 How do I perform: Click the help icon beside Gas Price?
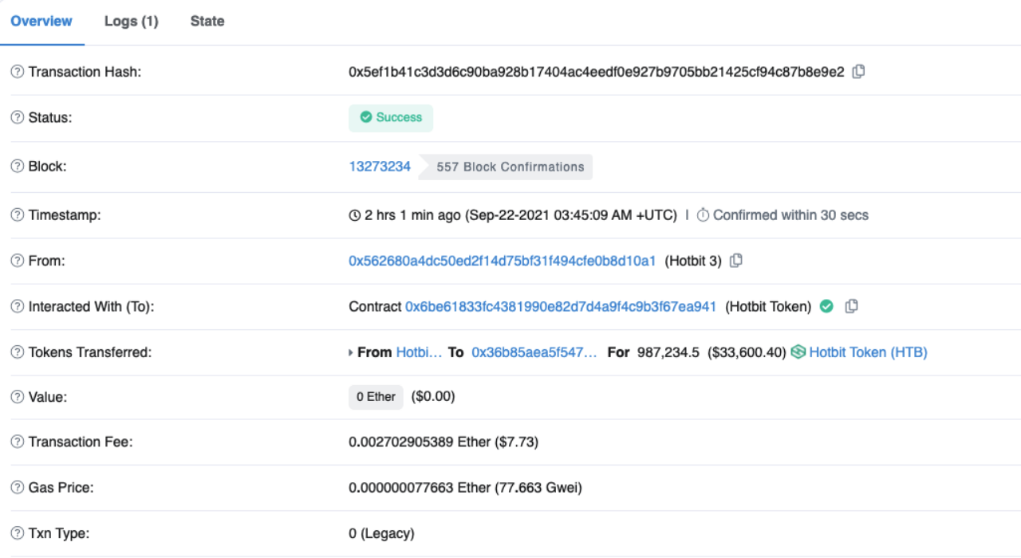[x=17, y=487]
